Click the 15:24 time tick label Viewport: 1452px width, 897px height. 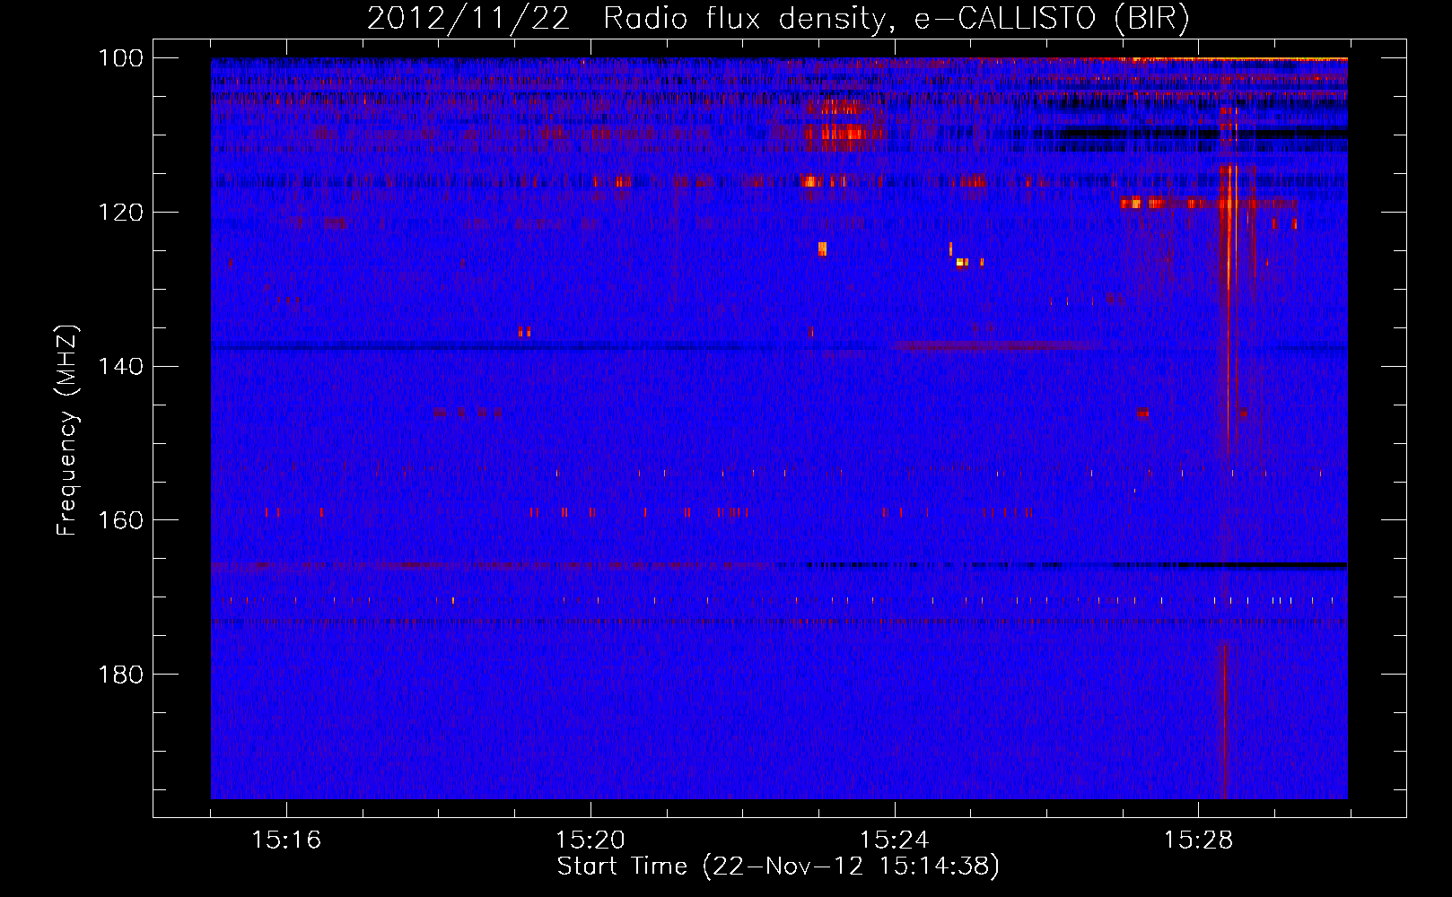(895, 840)
